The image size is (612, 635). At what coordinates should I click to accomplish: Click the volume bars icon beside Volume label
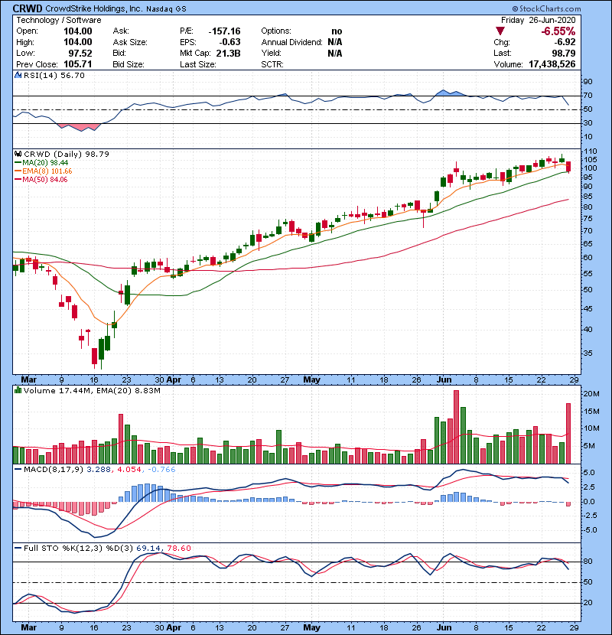pyautogui.click(x=18, y=390)
